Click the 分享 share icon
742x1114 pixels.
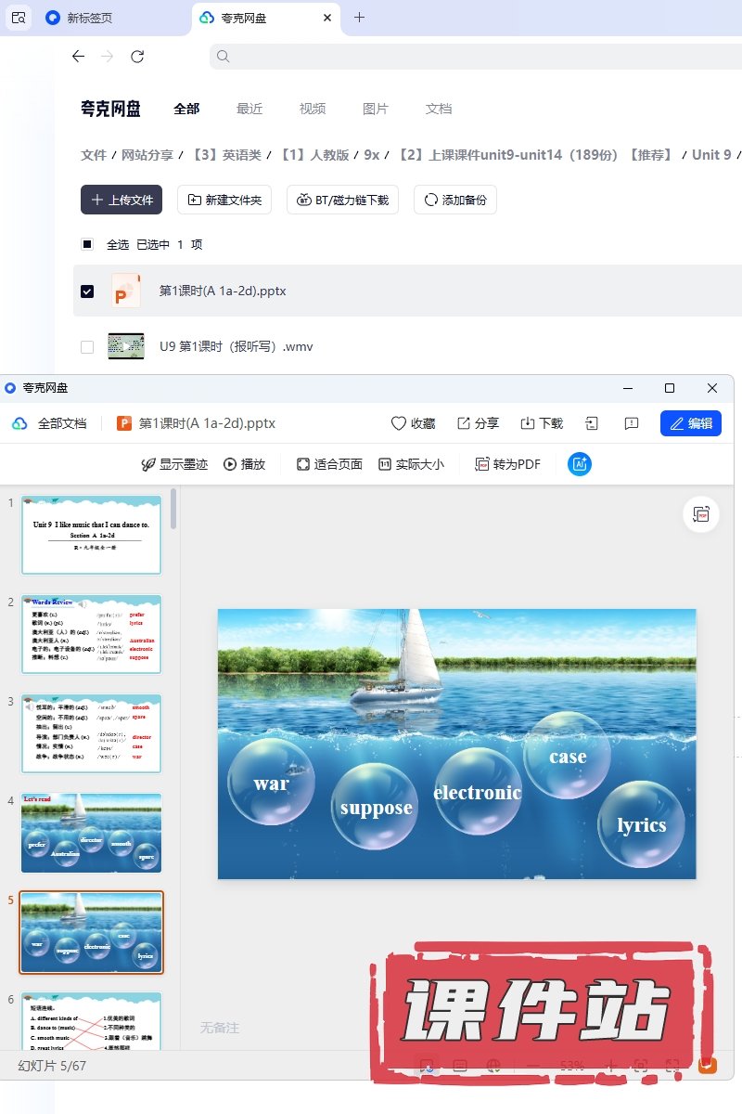(464, 423)
